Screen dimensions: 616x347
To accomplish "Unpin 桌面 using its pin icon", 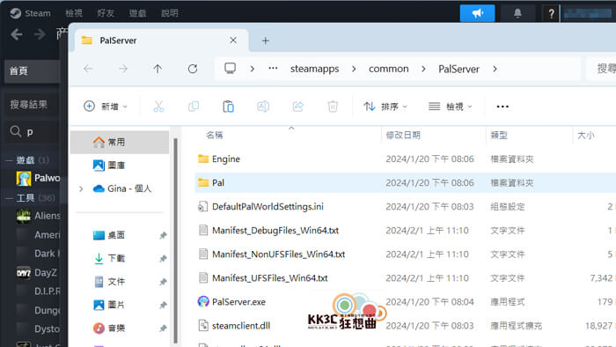I will pyautogui.click(x=163, y=235).
